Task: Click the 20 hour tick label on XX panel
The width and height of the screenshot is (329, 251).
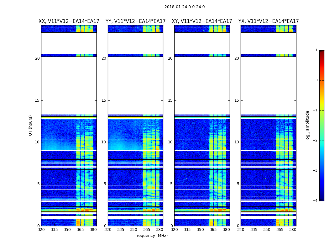Action: [x=37, y=58]
